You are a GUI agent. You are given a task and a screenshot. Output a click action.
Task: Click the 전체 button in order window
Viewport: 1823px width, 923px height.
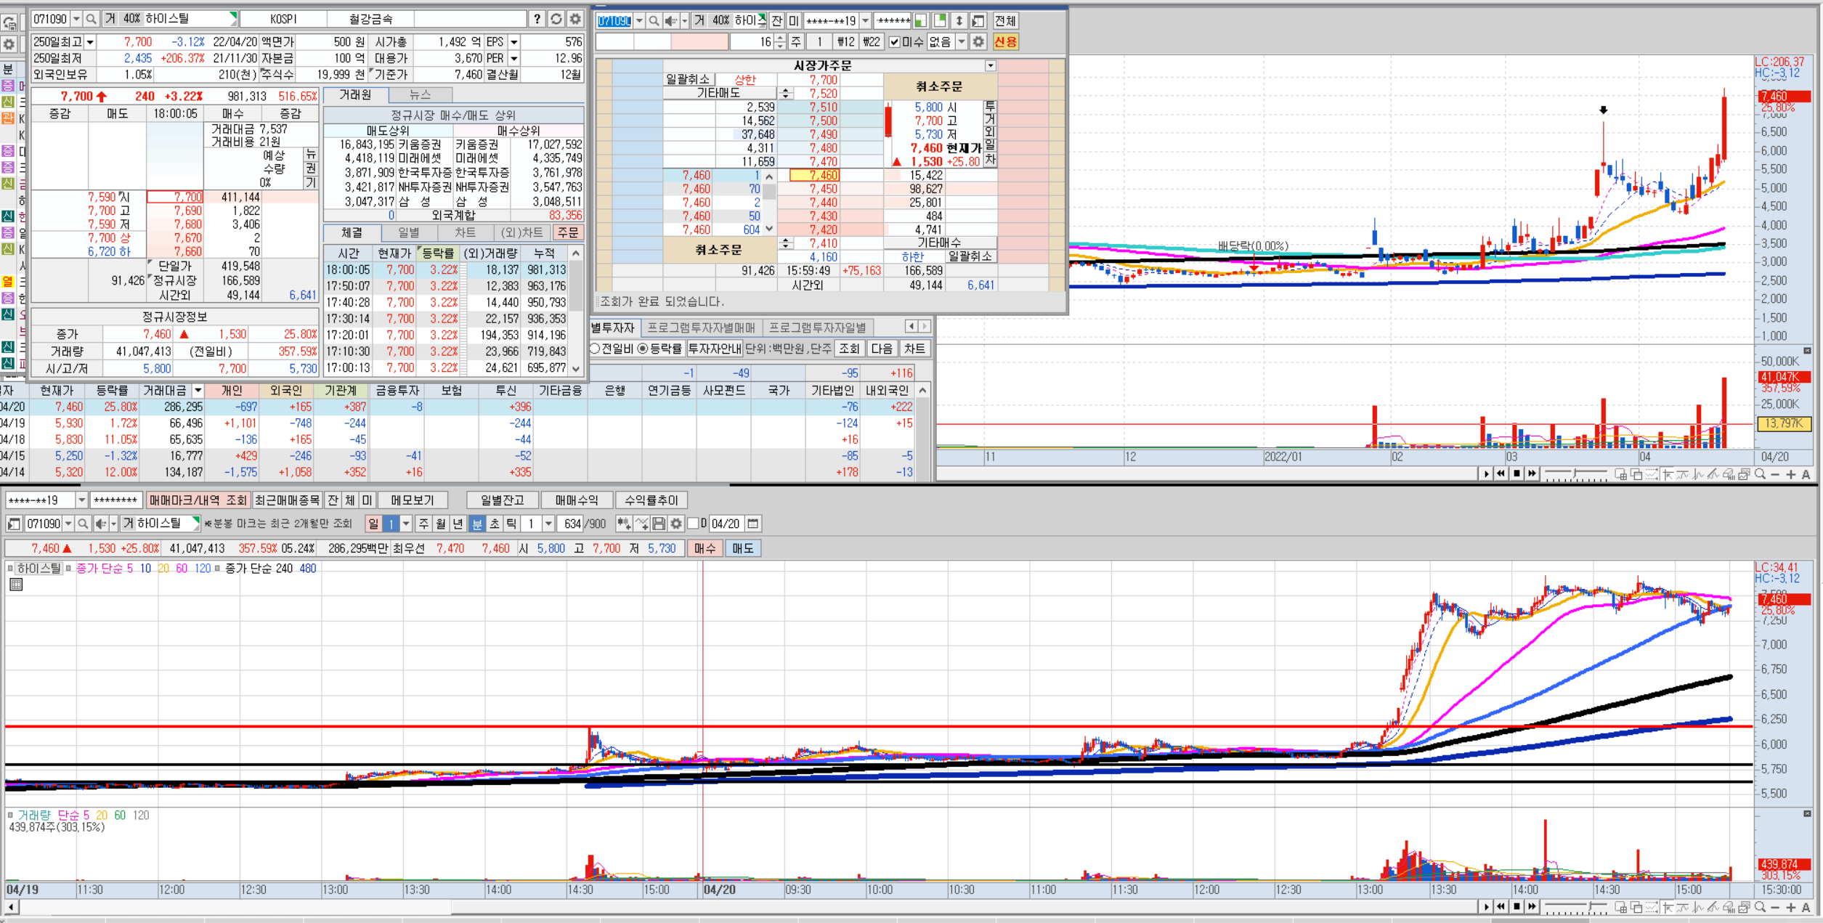click(x=1005, y=21)
